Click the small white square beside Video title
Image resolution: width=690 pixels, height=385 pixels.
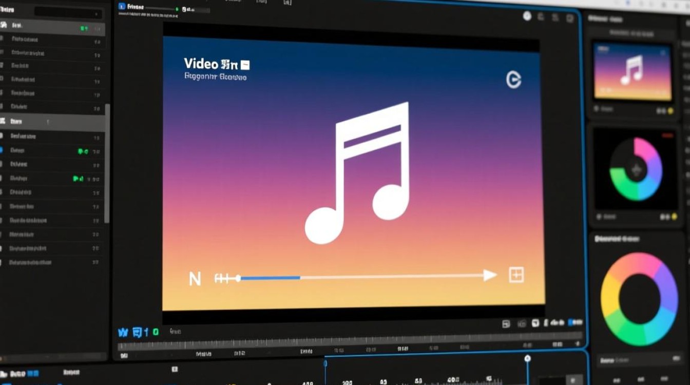[245, 65]
